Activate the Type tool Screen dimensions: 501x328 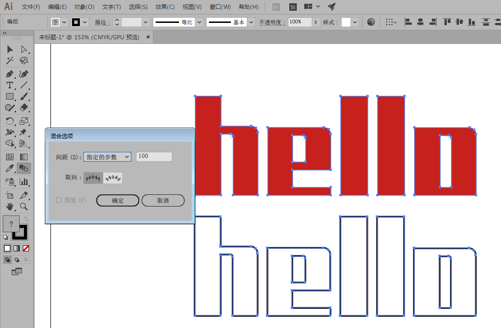(x=10, y=86)
